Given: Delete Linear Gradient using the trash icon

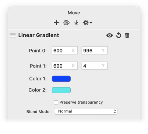Looking at the screenshot, I should 127,36.
